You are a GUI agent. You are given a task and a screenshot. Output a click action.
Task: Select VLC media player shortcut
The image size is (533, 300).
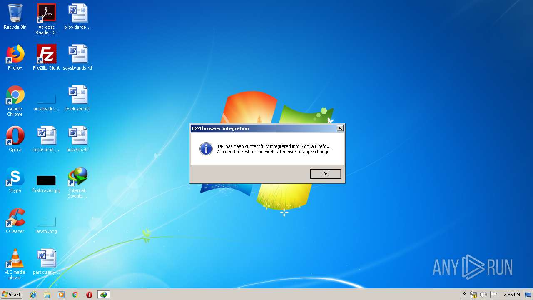click(15, 264)
